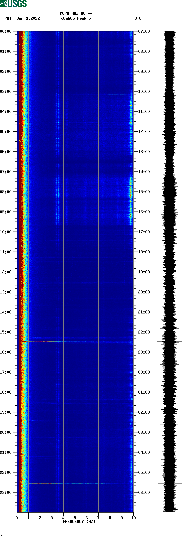Image resolution: width=184 pixels, height=539 pixels.
Task: Click the date Jun 9,2022
Action: [28, 18]
